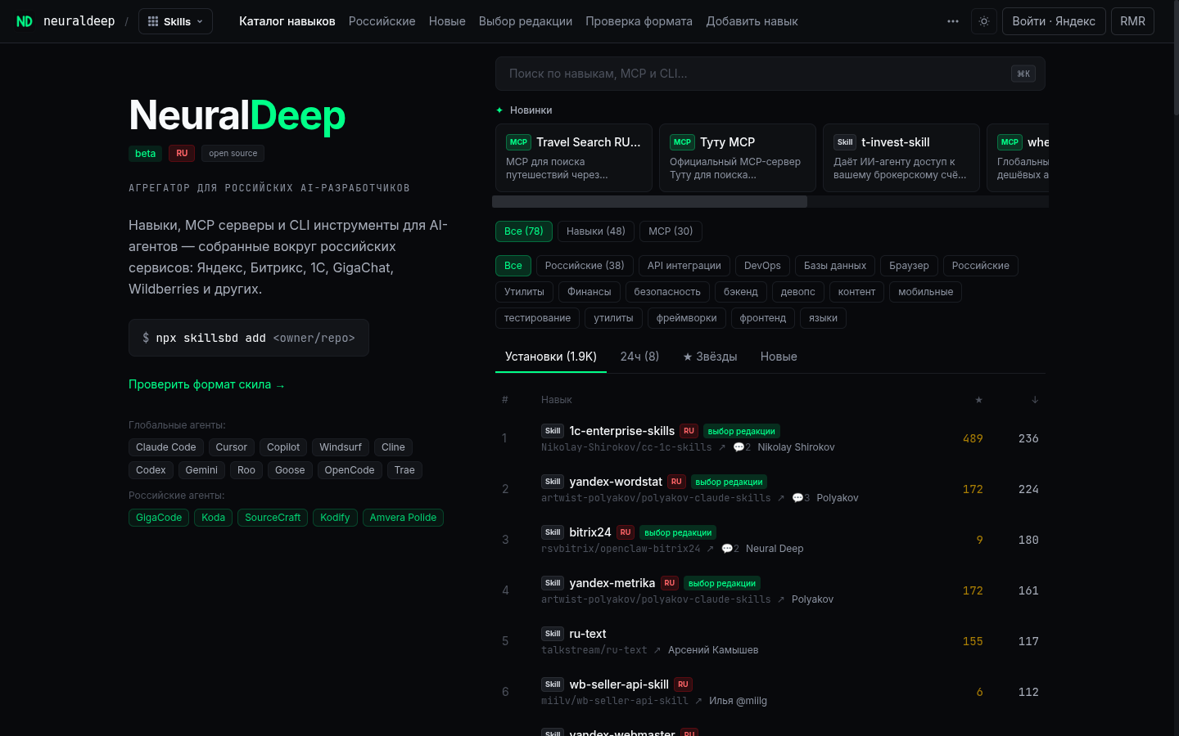Click comments icon on 1c-enterprise-skills row
The width and height of the screenshot is (1179, 736).
(742, 447)
